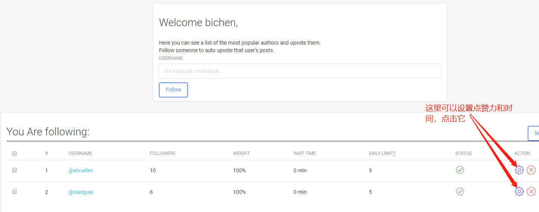Screen dimensions: 539x212
Task: Click the WAIT TIME column header
Action: click(304, 153)
